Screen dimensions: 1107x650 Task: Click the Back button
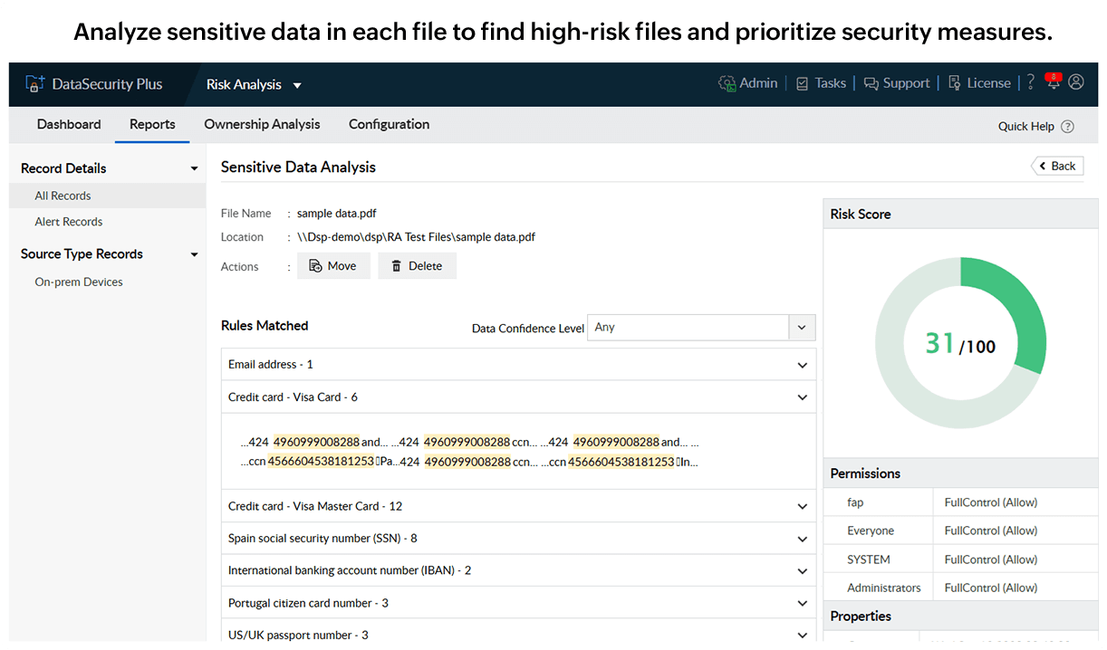coord(1056,166)
